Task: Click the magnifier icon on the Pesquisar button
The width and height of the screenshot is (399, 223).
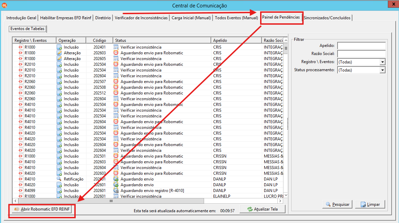Action: click(x=328, y=204)
